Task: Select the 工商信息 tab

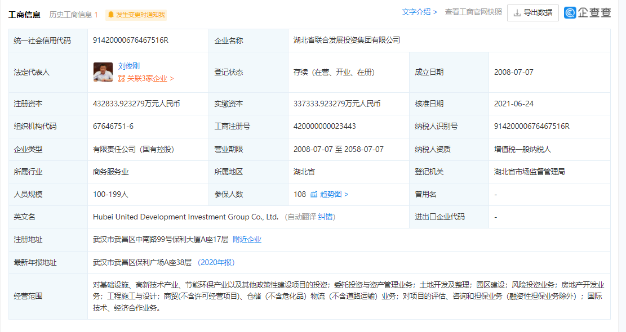Action: click(24, 15)
